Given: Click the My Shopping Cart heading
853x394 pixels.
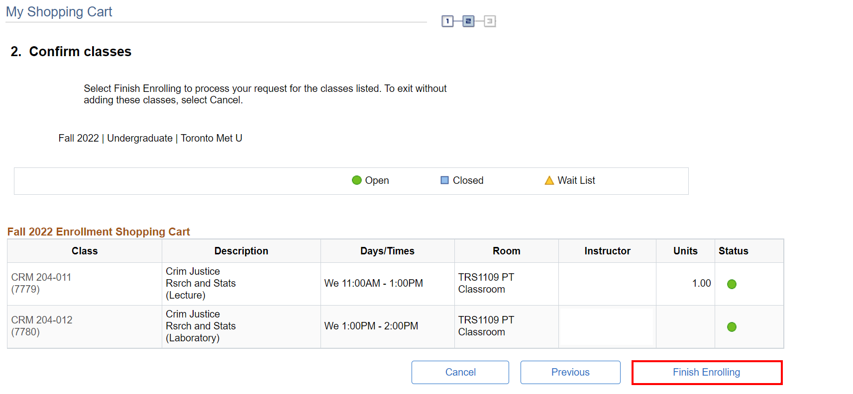Looking at the screenshot, I should point(59,12).
